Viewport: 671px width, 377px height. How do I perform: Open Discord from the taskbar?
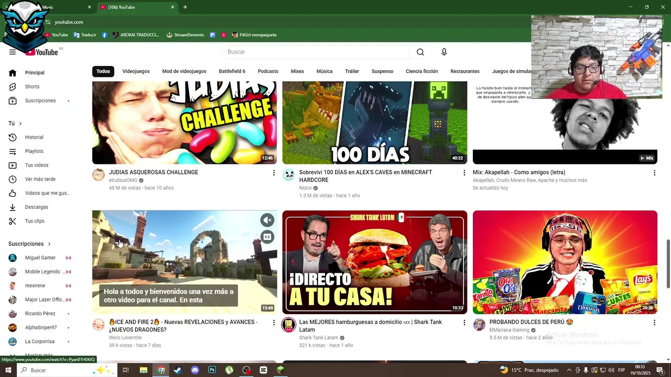tap(195, 370)
